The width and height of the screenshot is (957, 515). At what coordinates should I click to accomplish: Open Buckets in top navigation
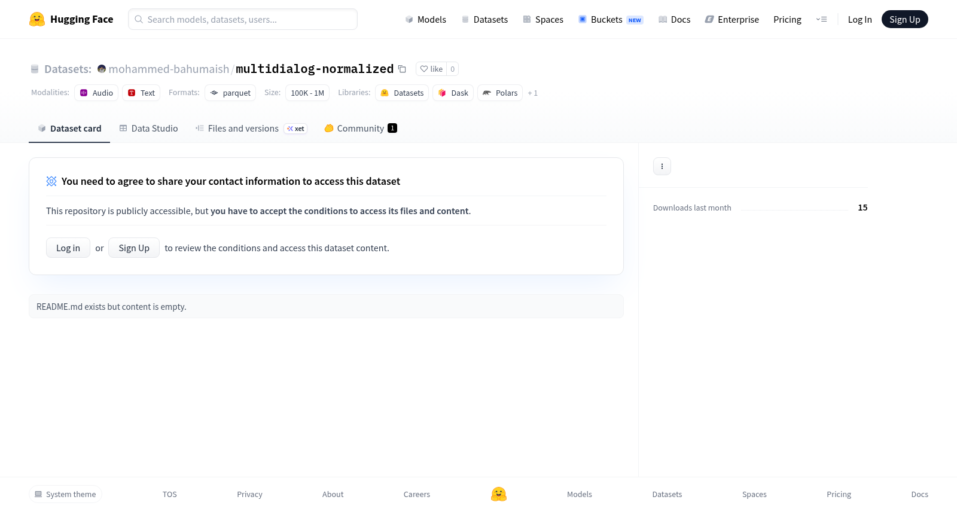pyautogui.click(x=611, y=20)
